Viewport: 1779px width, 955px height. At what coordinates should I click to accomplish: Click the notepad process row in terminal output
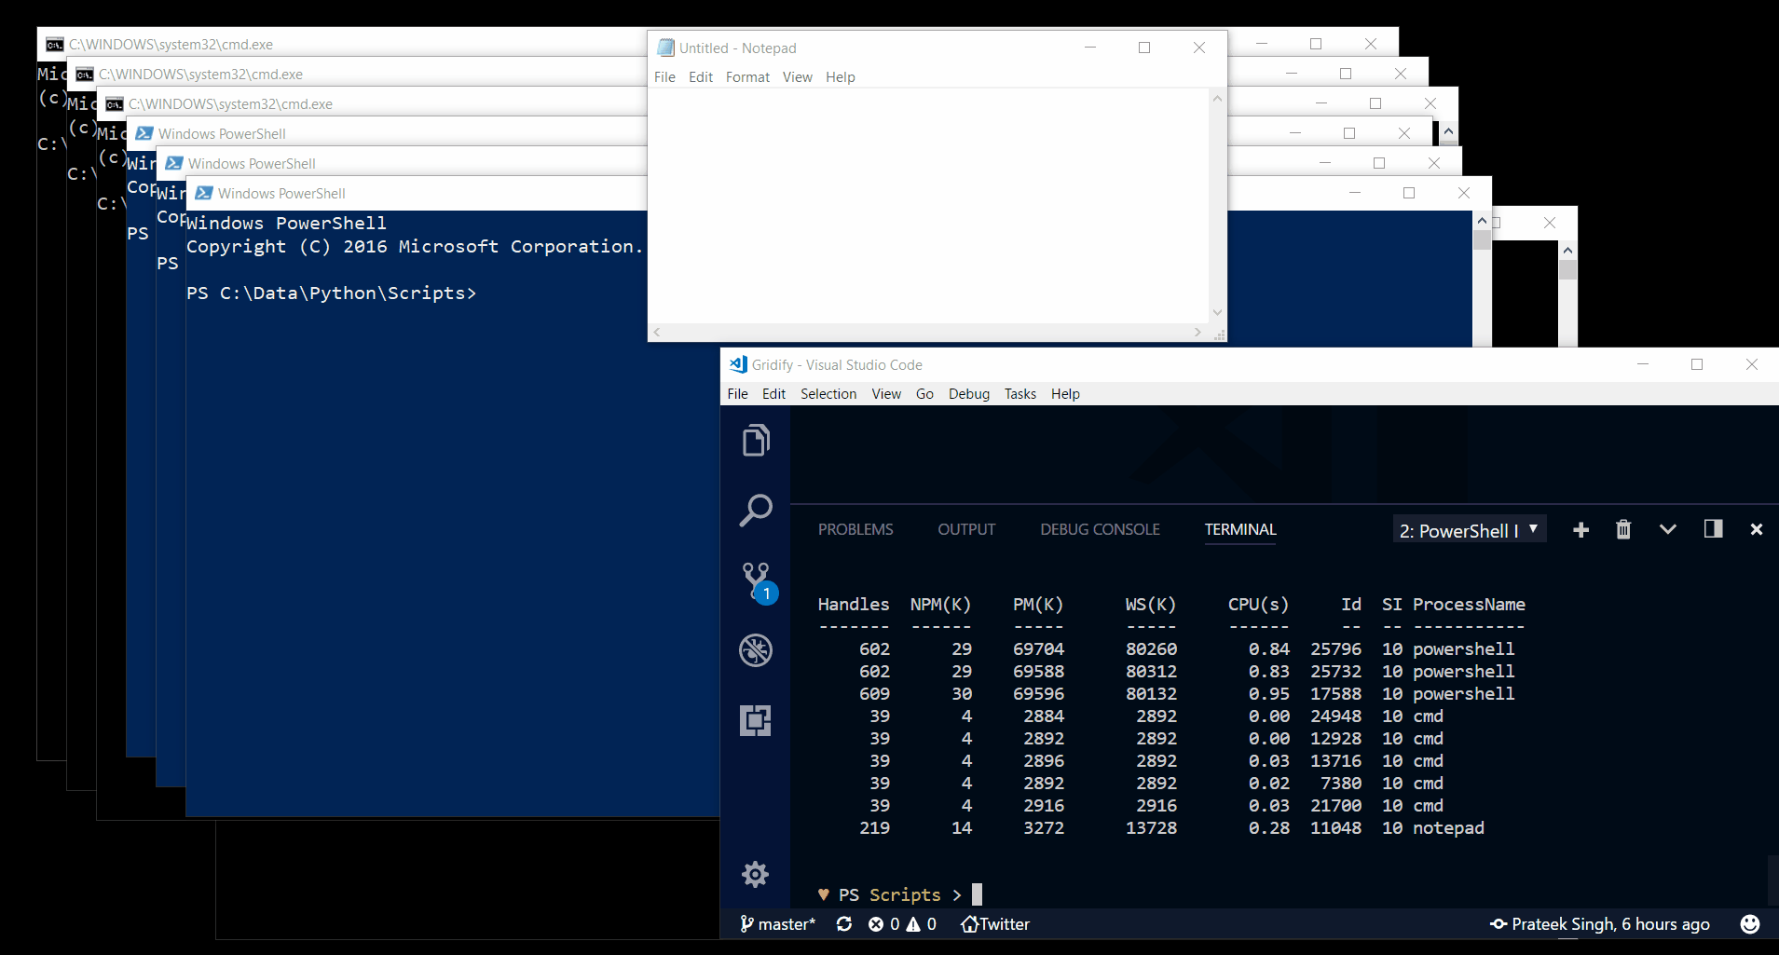point(1151,828)
